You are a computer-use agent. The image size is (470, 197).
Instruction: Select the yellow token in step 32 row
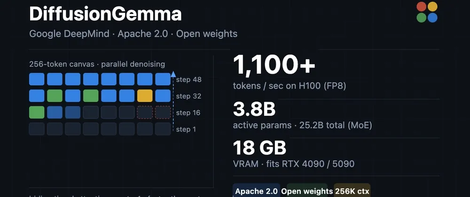pyautogui.click(x=145, y=96)
